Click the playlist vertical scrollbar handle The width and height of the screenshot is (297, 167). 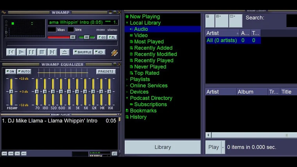pyautogui.click(x=120, y=119)
